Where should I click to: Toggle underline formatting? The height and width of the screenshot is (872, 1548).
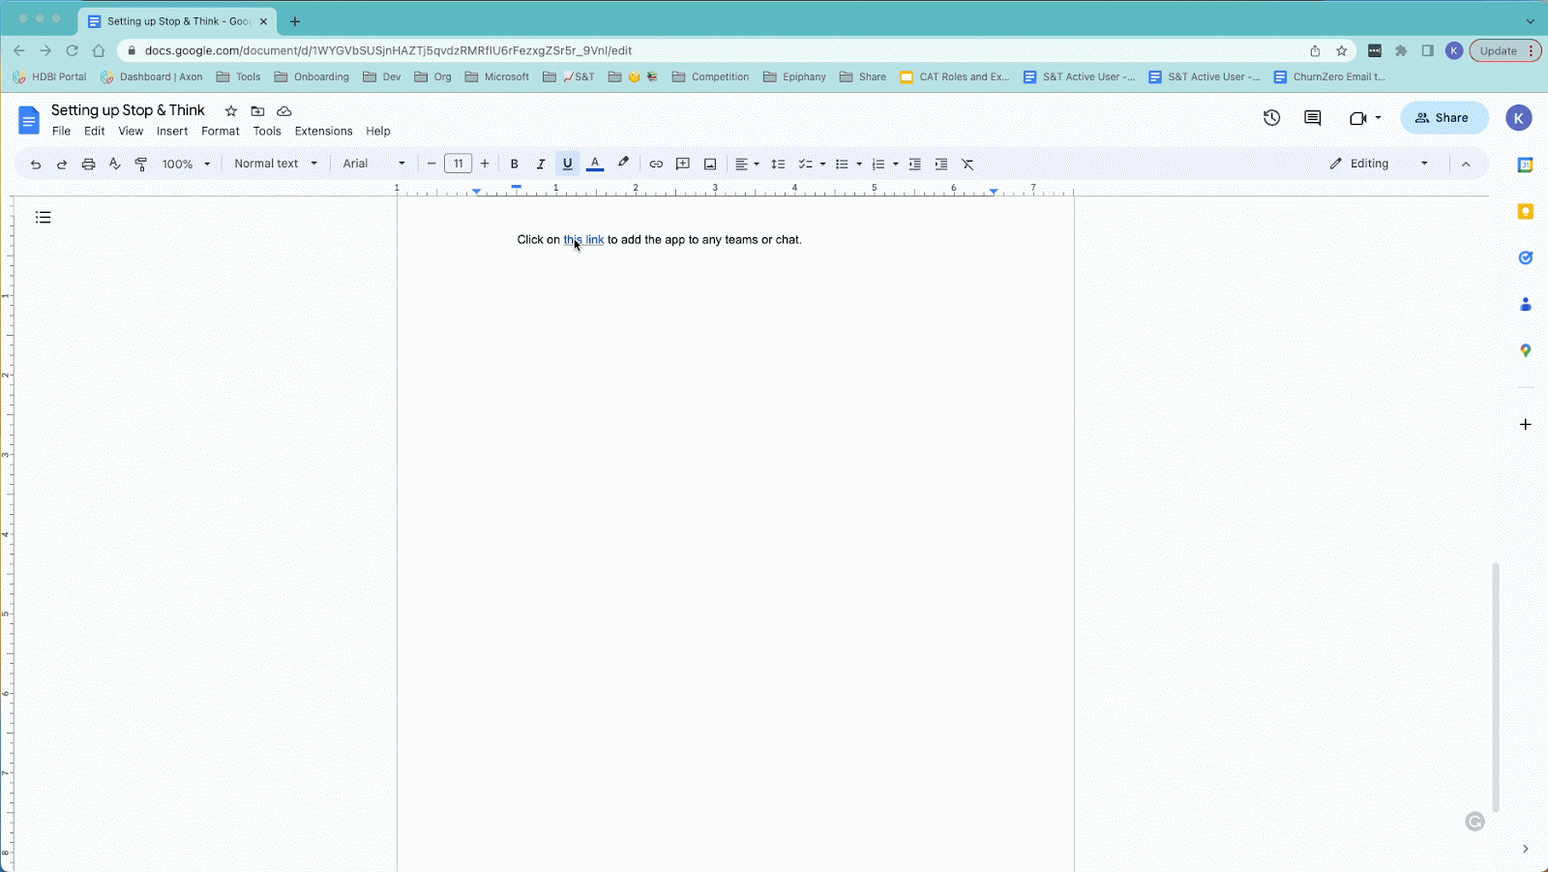(568, 165)
